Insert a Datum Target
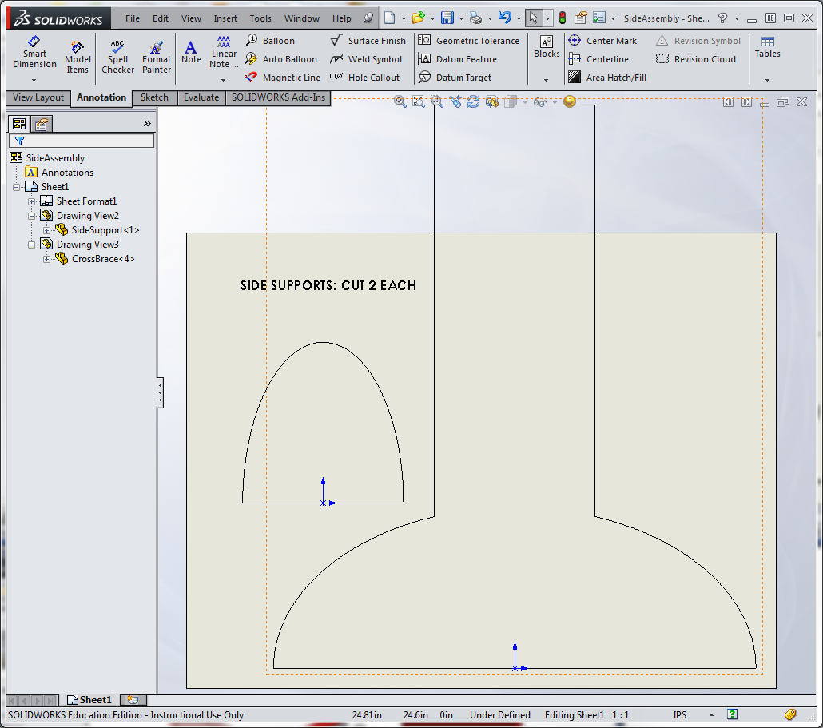 [x=455, y=78]
